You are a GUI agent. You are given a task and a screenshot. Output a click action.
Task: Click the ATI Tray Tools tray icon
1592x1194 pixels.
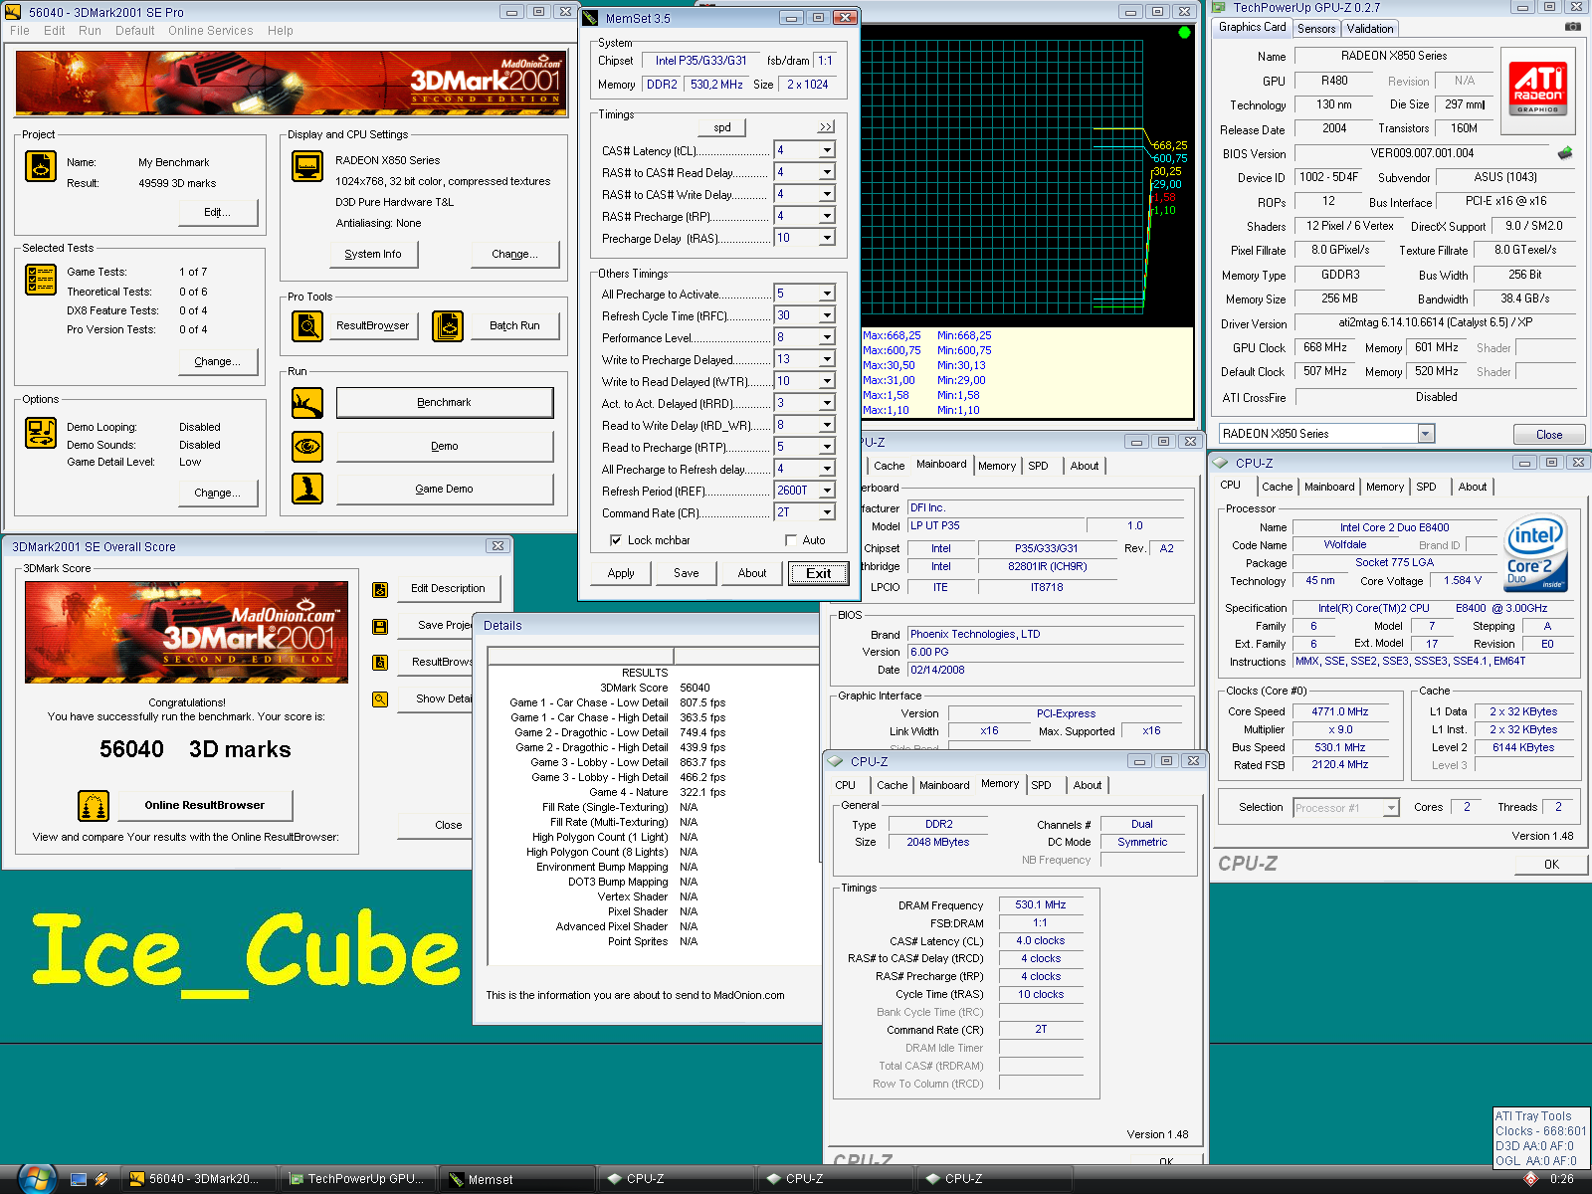coord(1531,1179)
